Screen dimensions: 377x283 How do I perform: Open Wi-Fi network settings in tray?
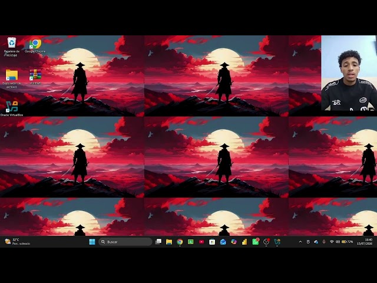(x=332, y=242)
